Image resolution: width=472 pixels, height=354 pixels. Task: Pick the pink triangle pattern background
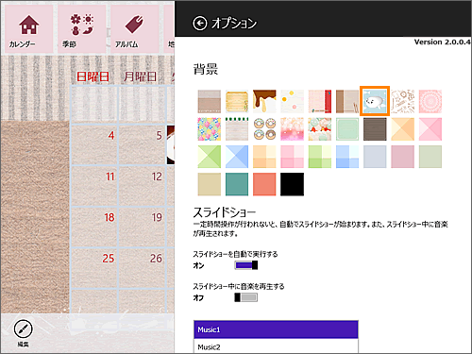430,129
